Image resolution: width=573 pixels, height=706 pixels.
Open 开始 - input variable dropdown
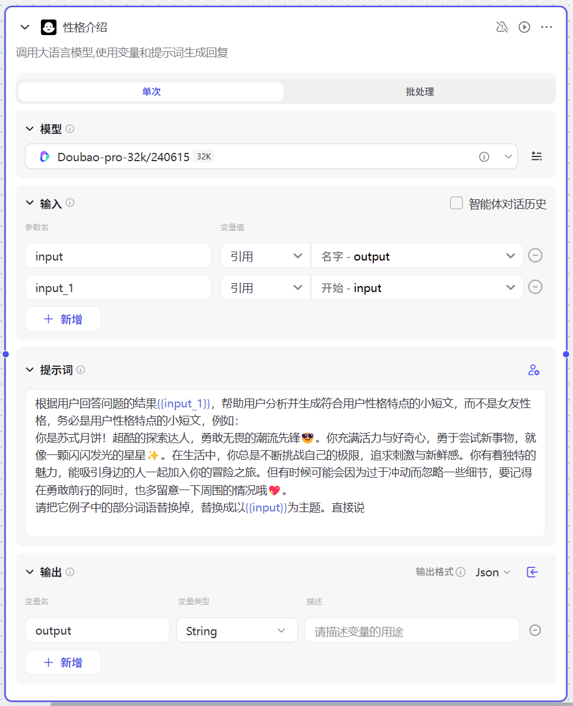pos(417,288)
